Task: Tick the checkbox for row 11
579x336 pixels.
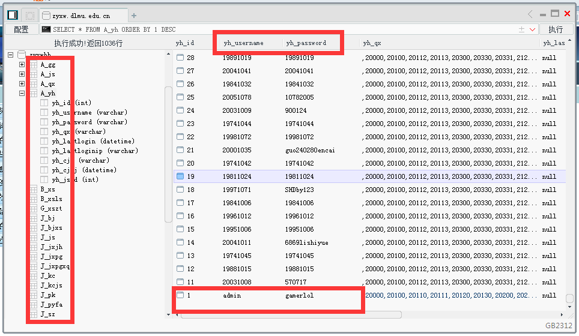Action: [180, 282]
